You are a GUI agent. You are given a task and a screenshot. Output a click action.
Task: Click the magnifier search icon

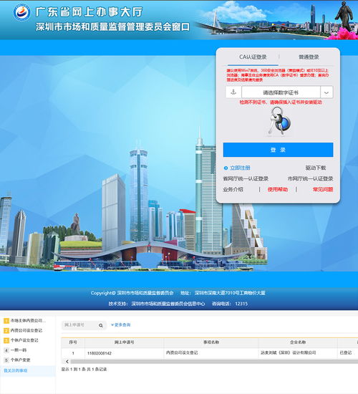101,325
